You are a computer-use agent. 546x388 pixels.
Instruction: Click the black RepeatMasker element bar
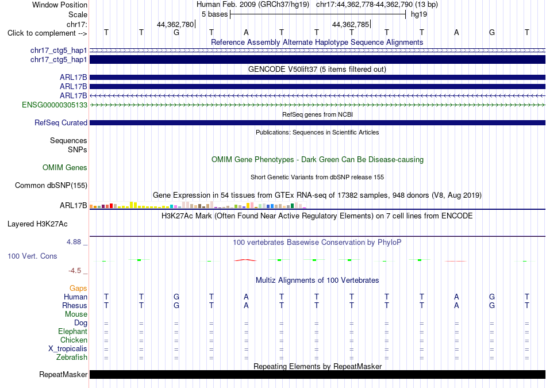317,374
